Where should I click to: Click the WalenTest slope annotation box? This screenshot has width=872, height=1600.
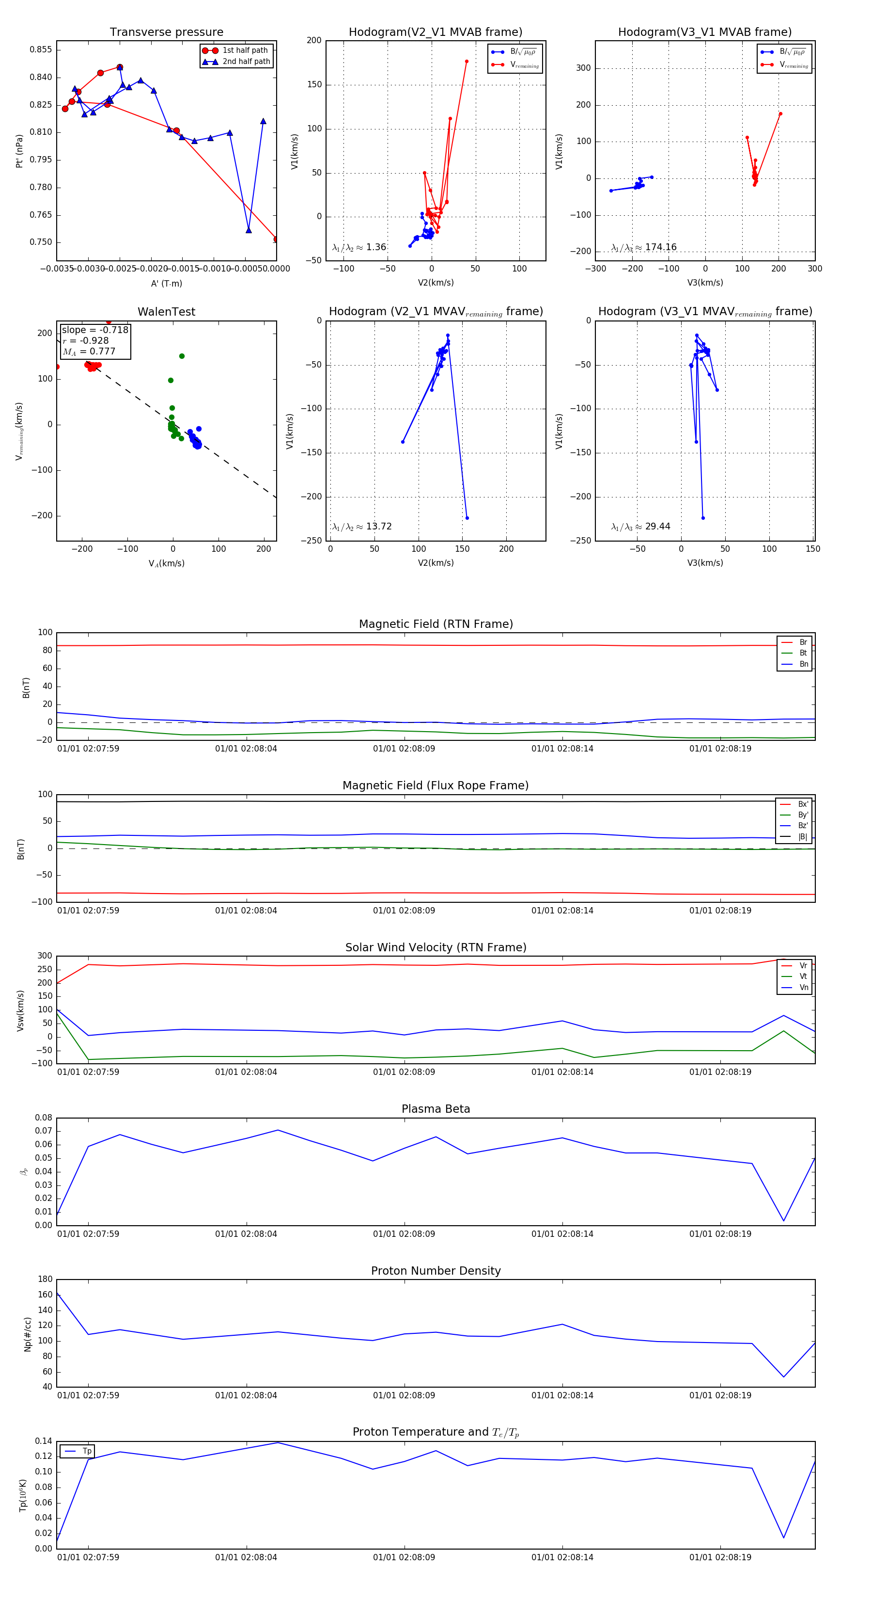pos(95,340)
